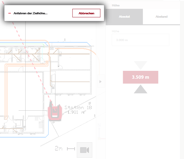Click the 2m scale bar indicator
The width and height of the screenshot is (184, 159).
[x=65, y=149]
